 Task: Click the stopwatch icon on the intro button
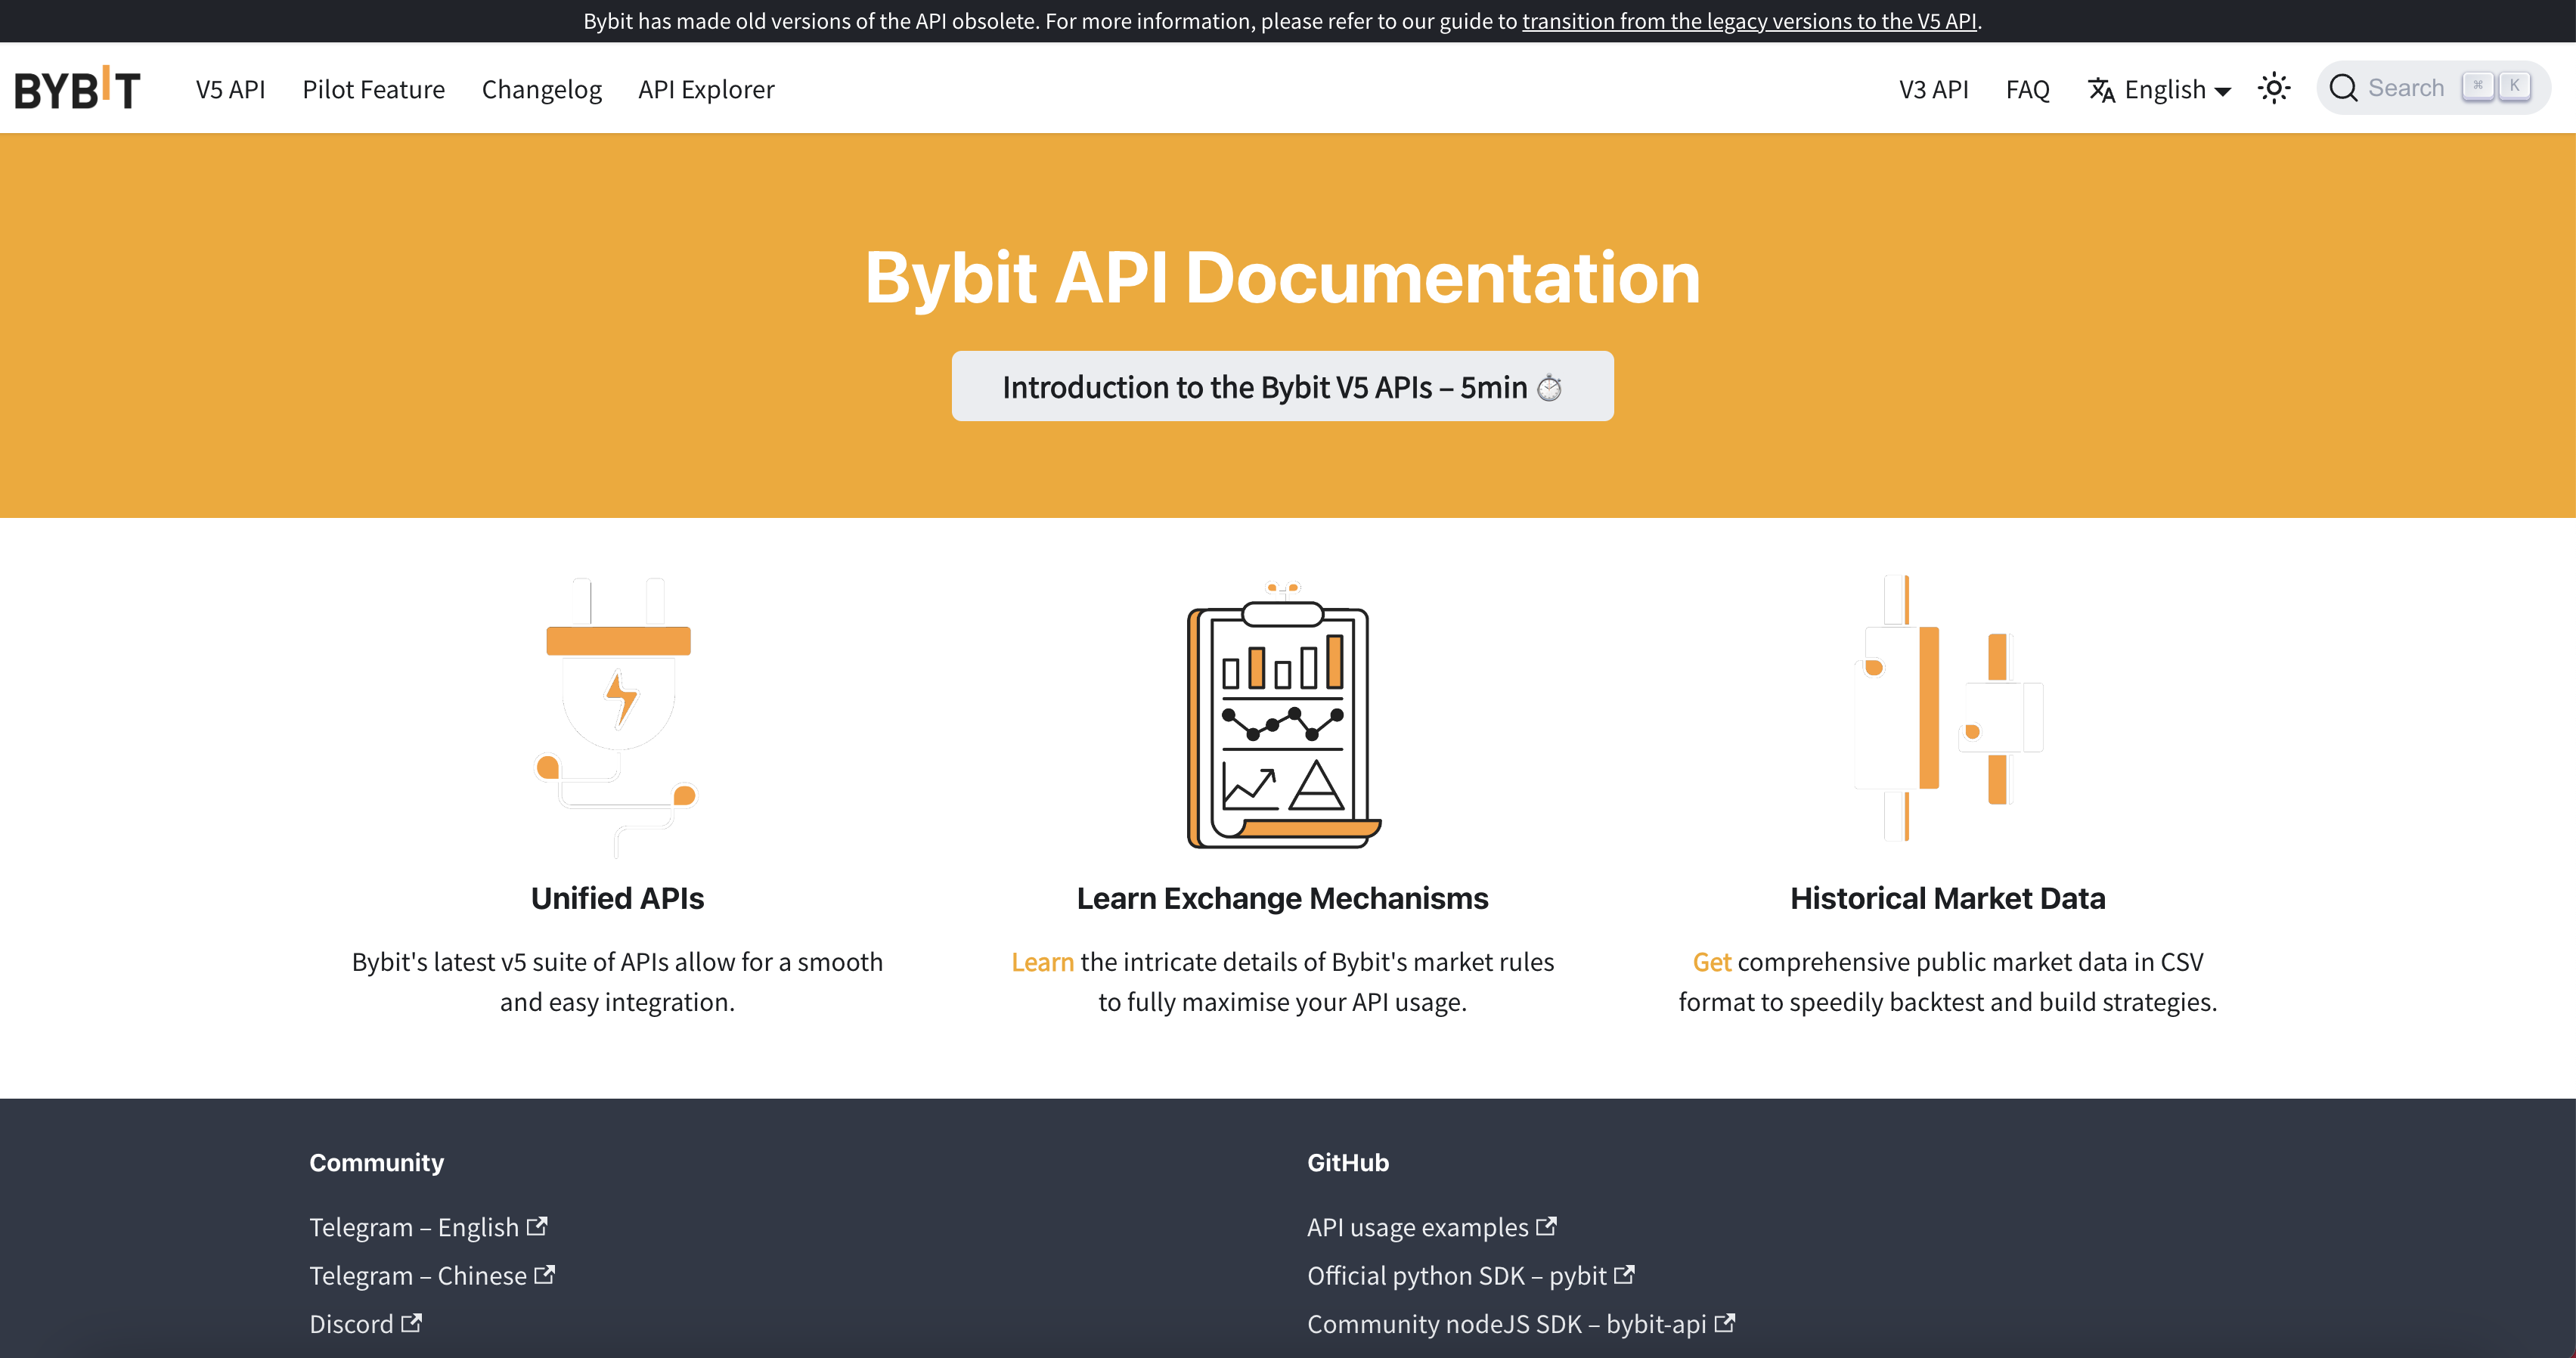point(1549,387)
